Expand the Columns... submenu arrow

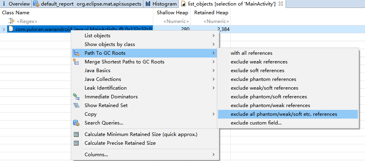pos(213,155)
